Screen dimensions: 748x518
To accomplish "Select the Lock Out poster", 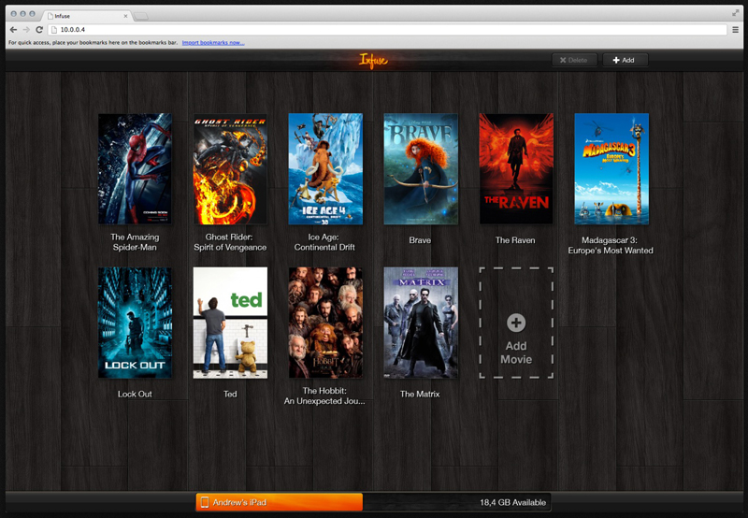I will click(x=135, y=323).
